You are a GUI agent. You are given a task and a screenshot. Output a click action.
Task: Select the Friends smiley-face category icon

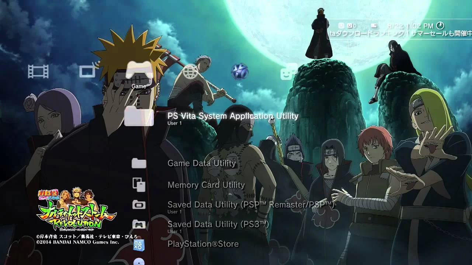click(288, 72)
